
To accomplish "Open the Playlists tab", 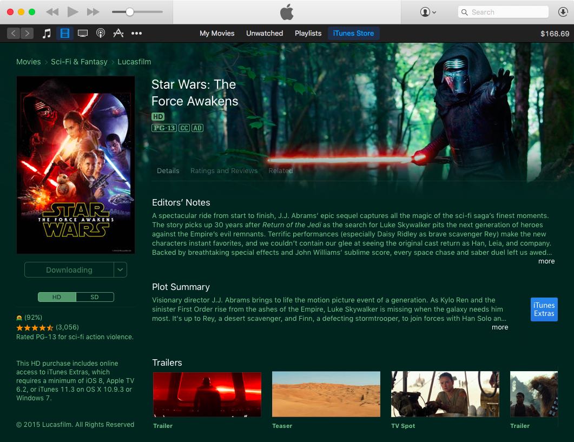I will [x=308, y=34].
